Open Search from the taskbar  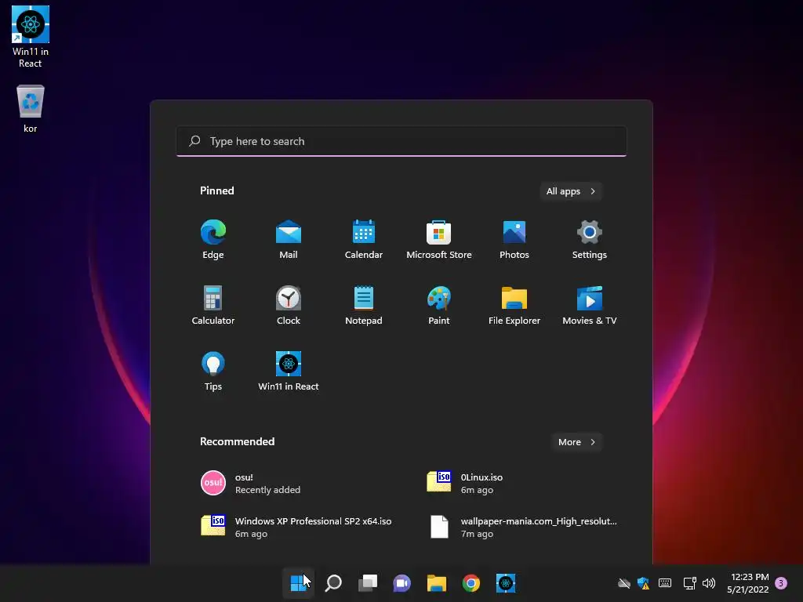[333, 583]
